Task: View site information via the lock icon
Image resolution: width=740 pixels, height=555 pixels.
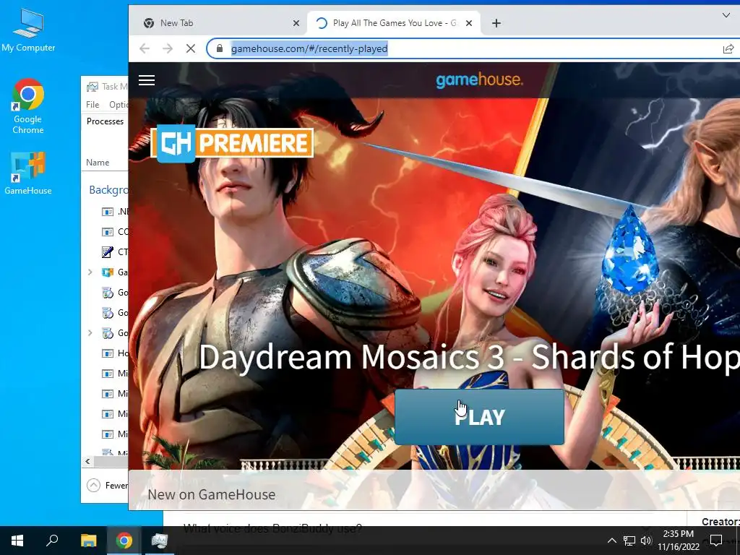Action: click(220, 48)
